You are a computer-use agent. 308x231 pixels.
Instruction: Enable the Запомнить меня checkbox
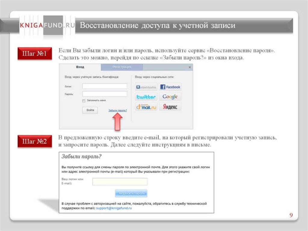pos(84,101)
